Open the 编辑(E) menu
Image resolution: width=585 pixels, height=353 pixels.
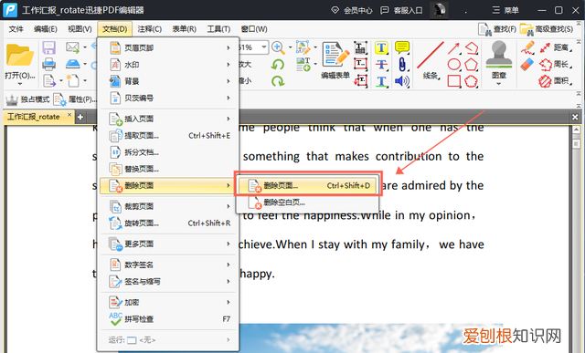coord(45,29)
